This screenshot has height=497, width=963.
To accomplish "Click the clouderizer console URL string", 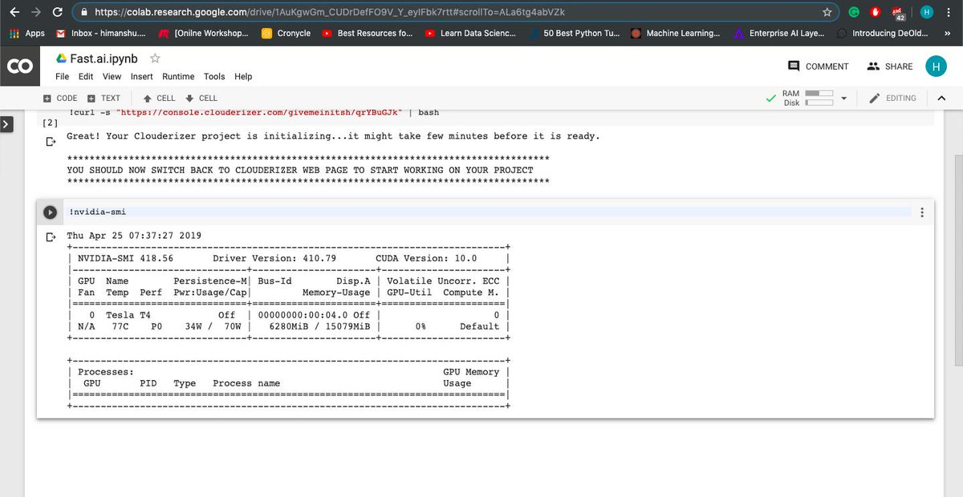I will coord(258,113).
